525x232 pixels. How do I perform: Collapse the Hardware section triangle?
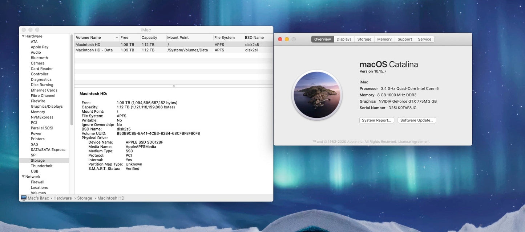23,36
